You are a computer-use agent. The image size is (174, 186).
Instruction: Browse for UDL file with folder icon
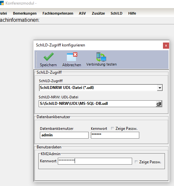pyautogui.click(x=159, y=104)
